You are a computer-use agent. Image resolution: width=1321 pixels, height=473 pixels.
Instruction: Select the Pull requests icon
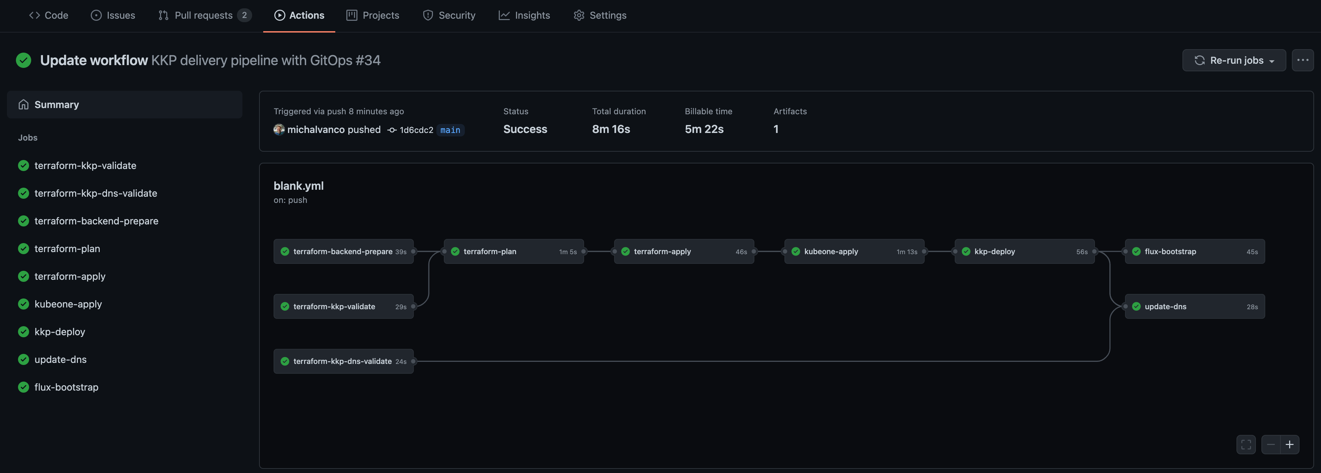coord(163,15)
